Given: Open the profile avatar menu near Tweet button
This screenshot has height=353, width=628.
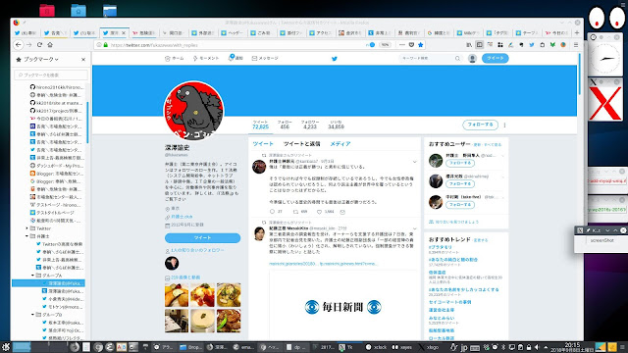Looking at the screenshot, I should pos(472,59).
